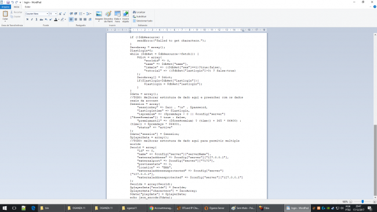Open the Customize Quick Access Toolbar arrow

click(x=20, y=2)
